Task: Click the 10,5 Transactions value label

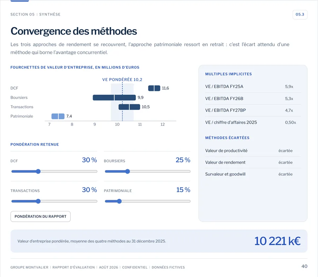Action: 146,107
